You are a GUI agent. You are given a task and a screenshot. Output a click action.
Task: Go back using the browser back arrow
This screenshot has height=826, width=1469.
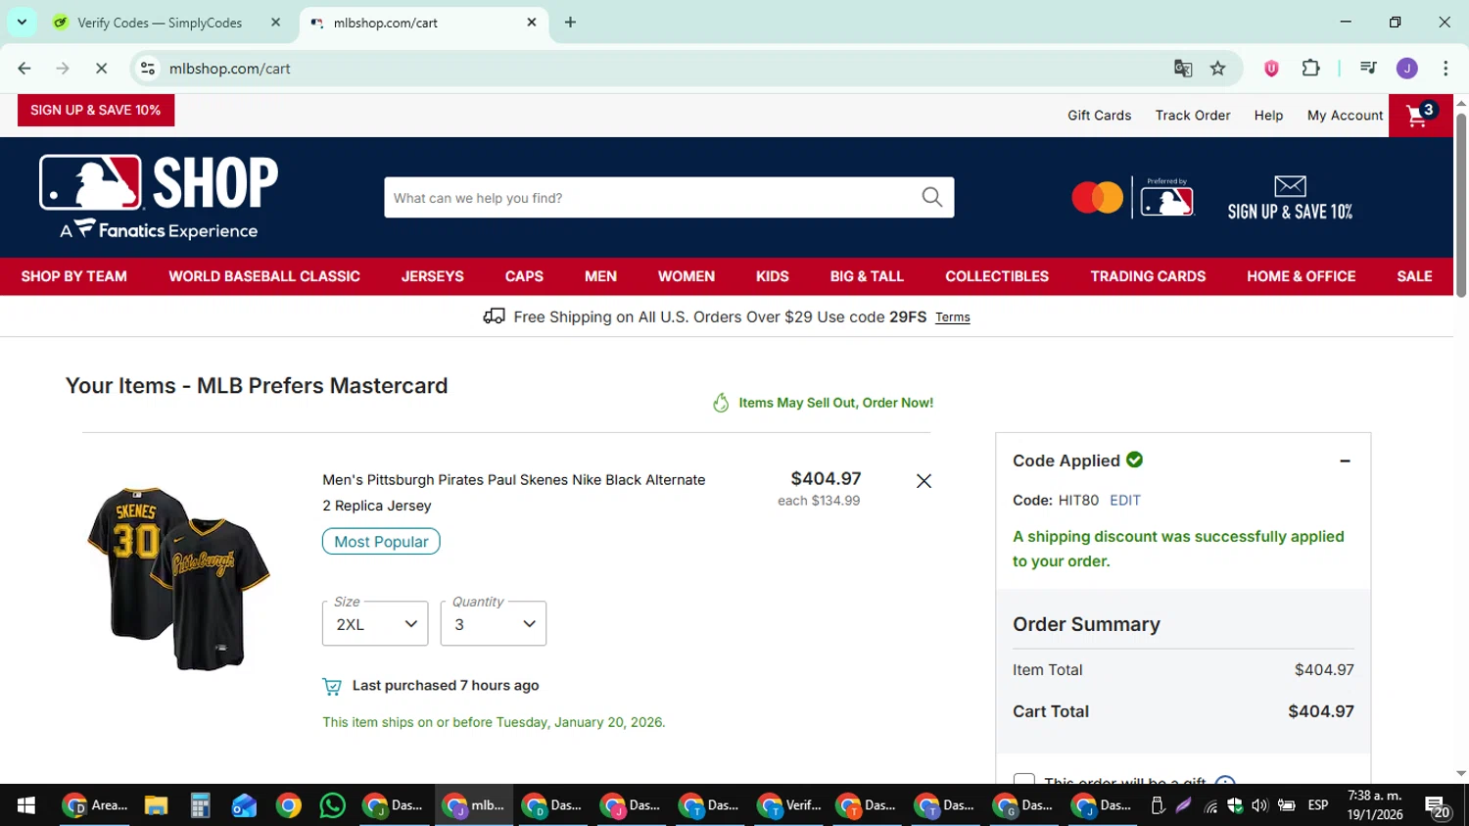(x=24, y=69)
